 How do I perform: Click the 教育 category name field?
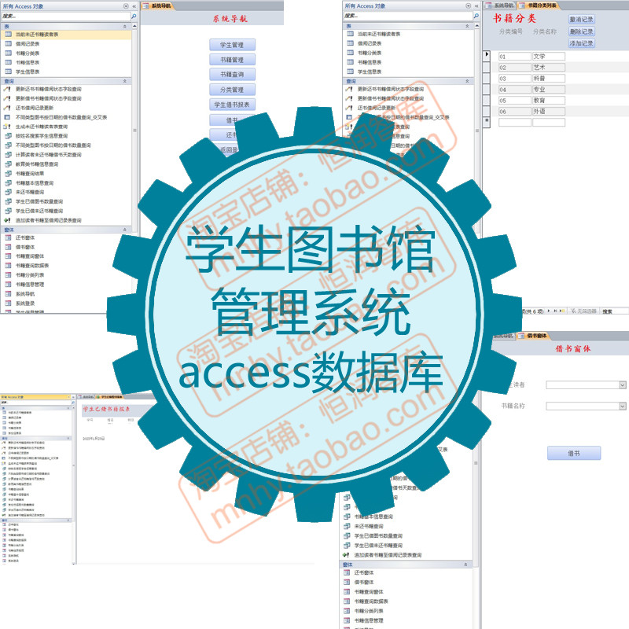[x=549, y=101]
